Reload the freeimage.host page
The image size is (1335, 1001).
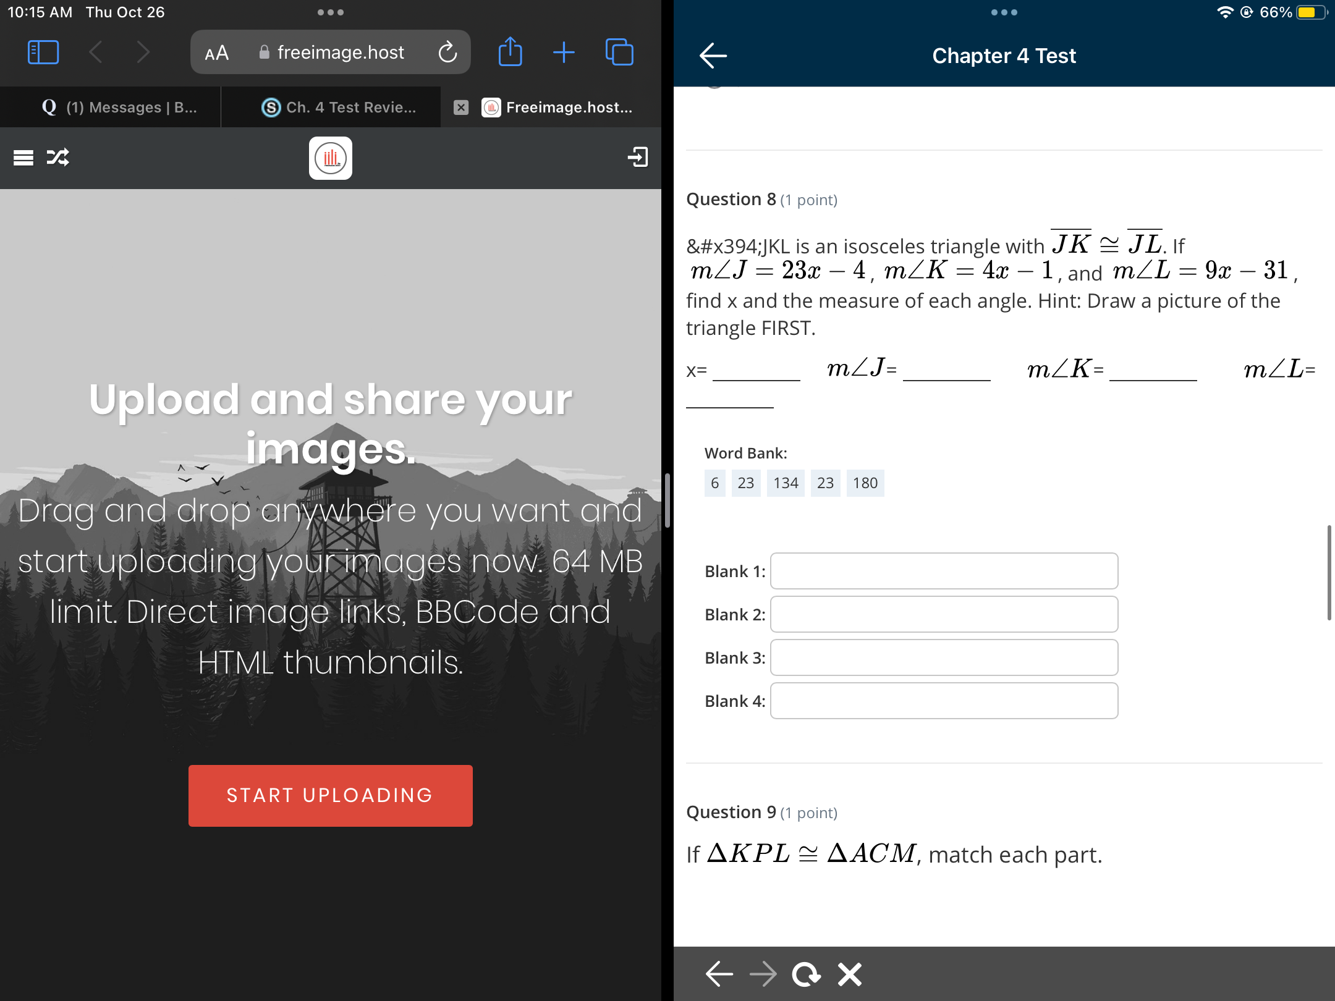447,53
